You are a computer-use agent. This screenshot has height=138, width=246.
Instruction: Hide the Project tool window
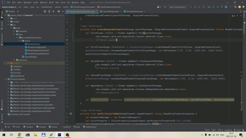63,11
